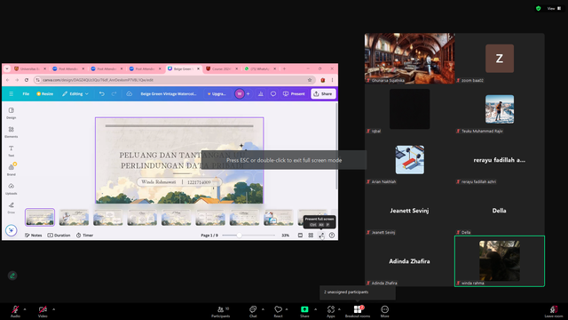Image resolution: width=568 pixels, height=320 pixels.
Task: Click the Share button in Canva
Action: coord(323,94)
